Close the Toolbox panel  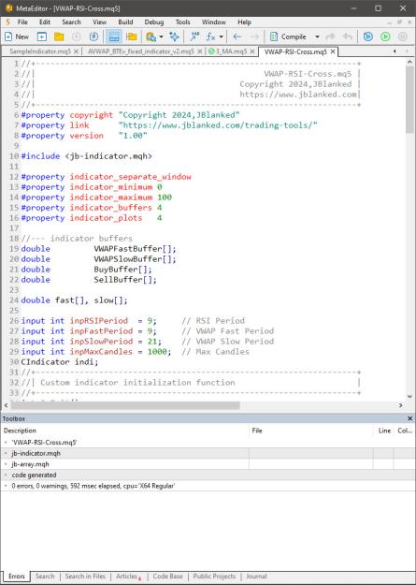point(410,418)
